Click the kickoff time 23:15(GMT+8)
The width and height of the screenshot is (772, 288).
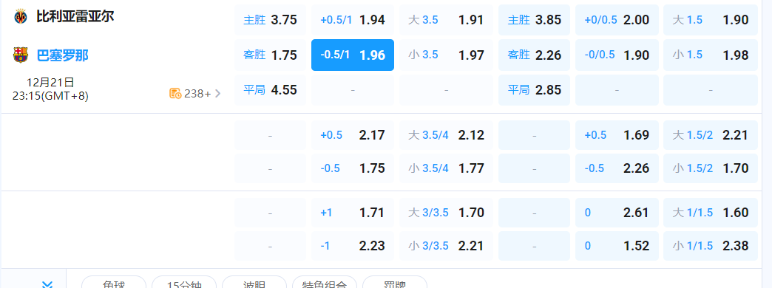pos(51,96)
